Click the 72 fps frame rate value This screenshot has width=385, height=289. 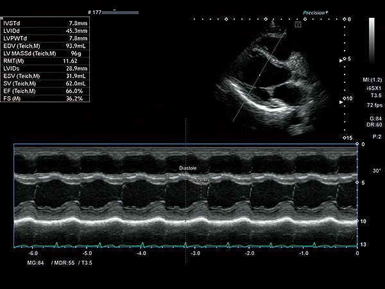tap(375, 105)
